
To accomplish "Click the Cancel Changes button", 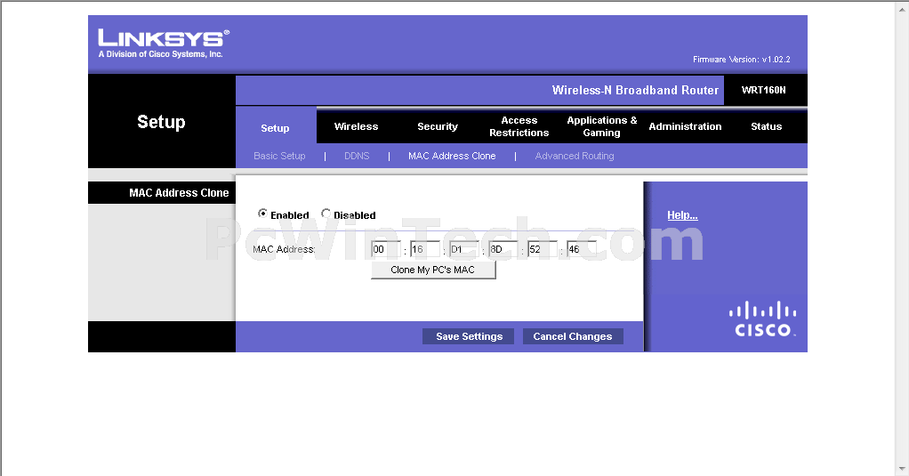I will click(573, 336).
